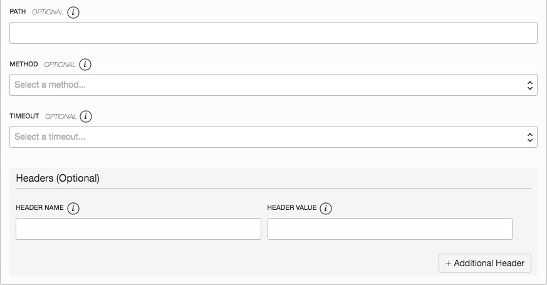
Task: Click the TIMEOUT info icon
Action: pyautogui.click(x=86, y=117)
